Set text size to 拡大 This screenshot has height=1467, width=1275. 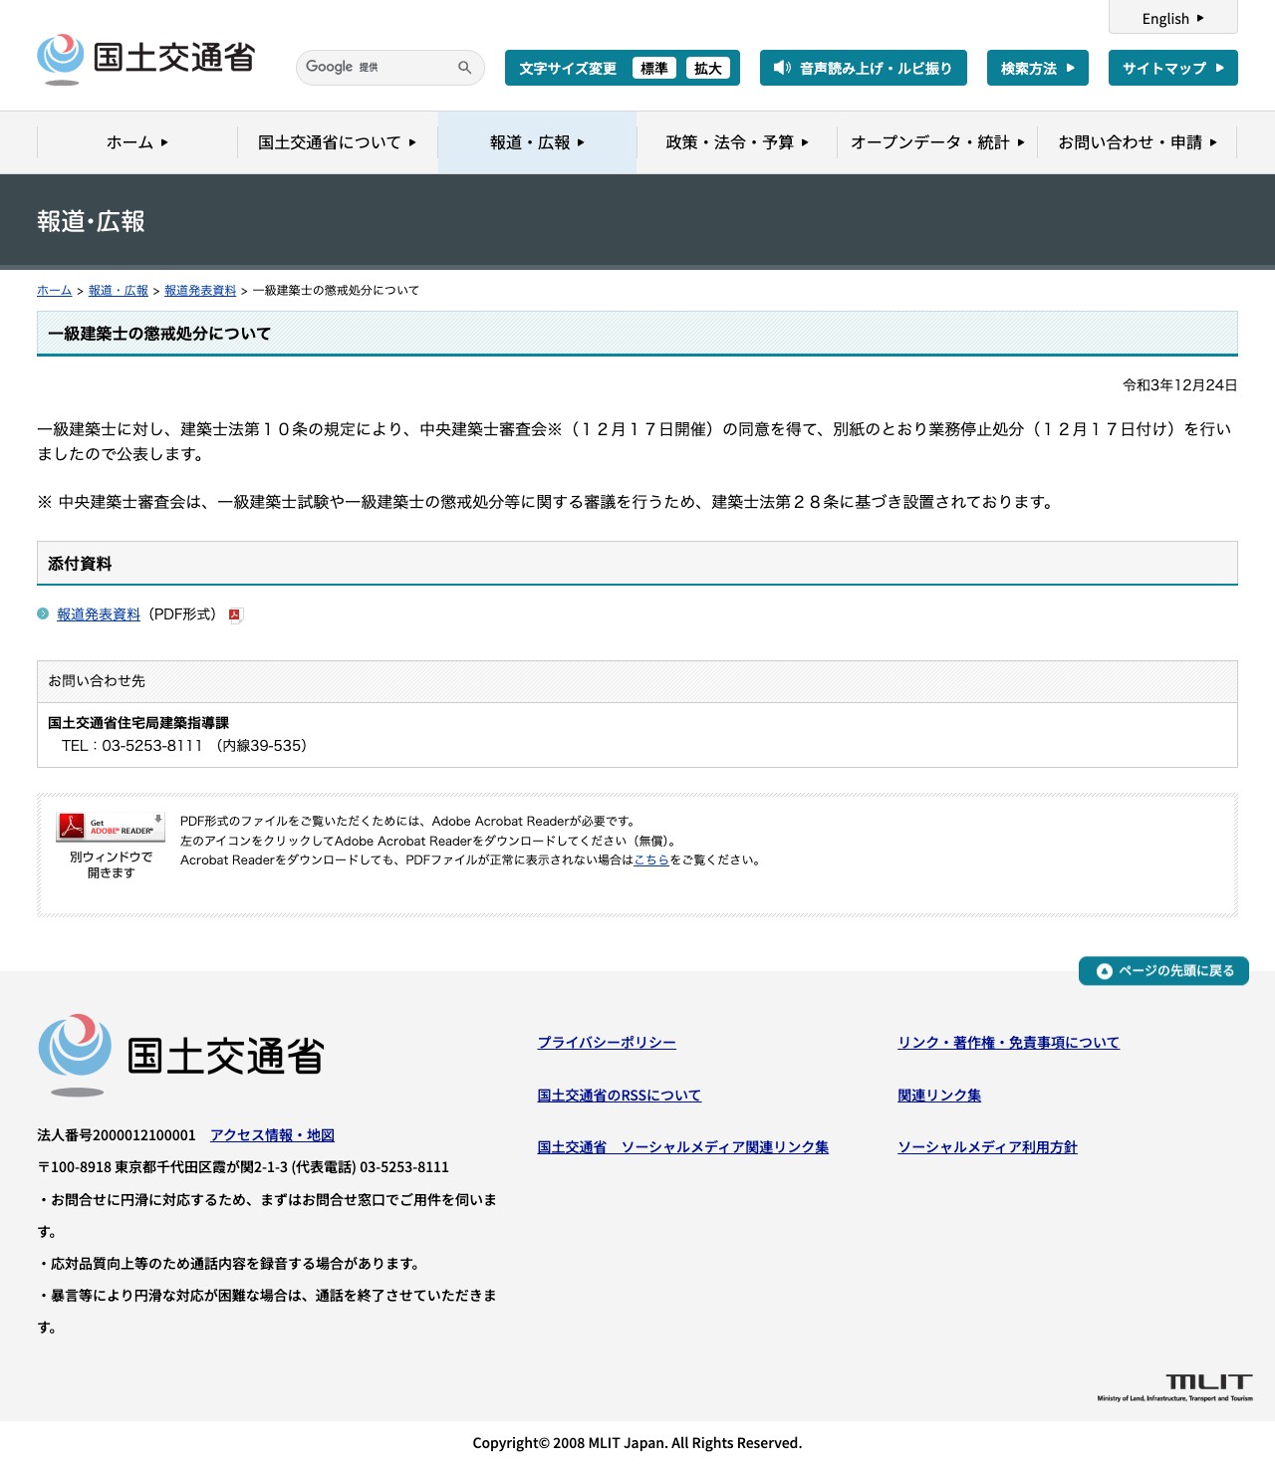708,68
